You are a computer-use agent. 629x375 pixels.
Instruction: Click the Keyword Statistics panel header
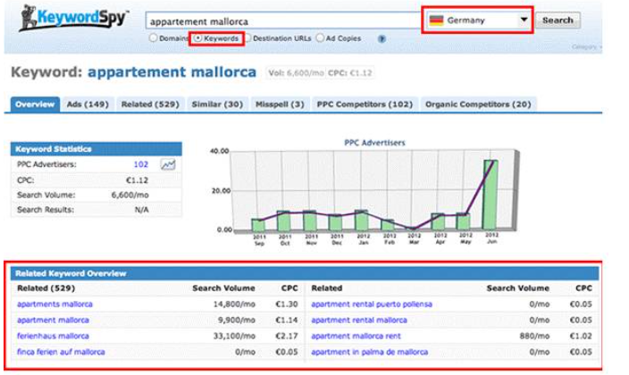click(96, 149)
